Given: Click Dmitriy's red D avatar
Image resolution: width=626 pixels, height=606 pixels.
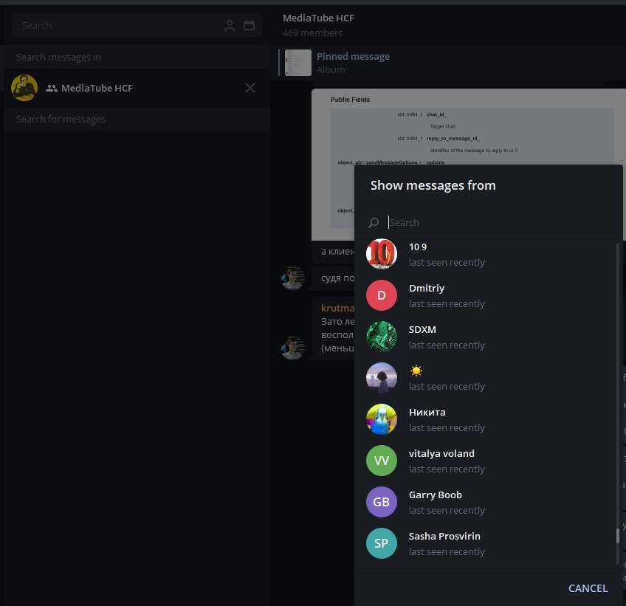Looking at the screenshot, I should 381,295.
